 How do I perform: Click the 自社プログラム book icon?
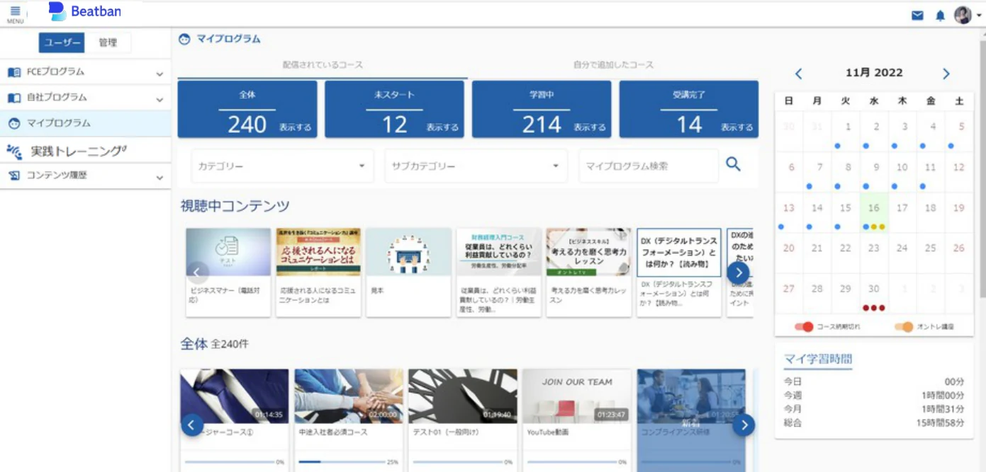pyautogui.click(x=14, y=98)
